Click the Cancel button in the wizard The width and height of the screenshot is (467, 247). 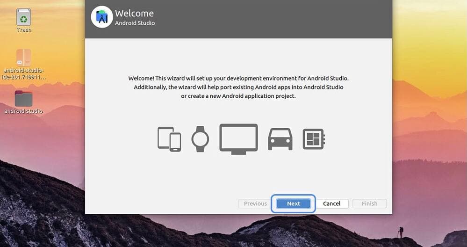[x=331, y=203]
